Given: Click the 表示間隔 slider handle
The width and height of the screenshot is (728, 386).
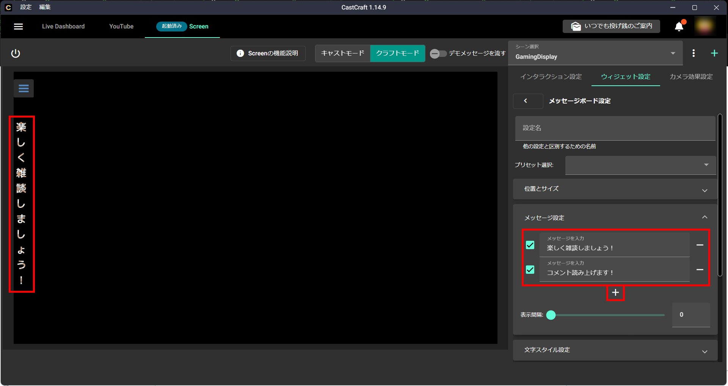Looking at the screenshot, I should 551,315.
